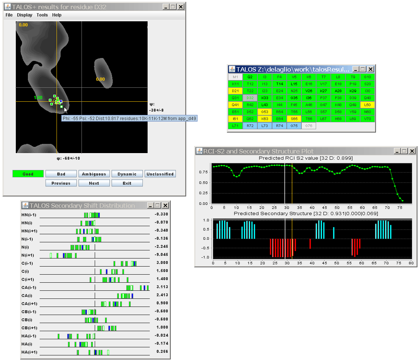The width and height of the screenshot is (420, 362).
Task: Click the Unclassified button
Action: 160,174
